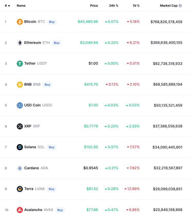This screenshot has width=190, height=220.
Task: Sort table by 7d % column
Action: (x=136, y=6)
